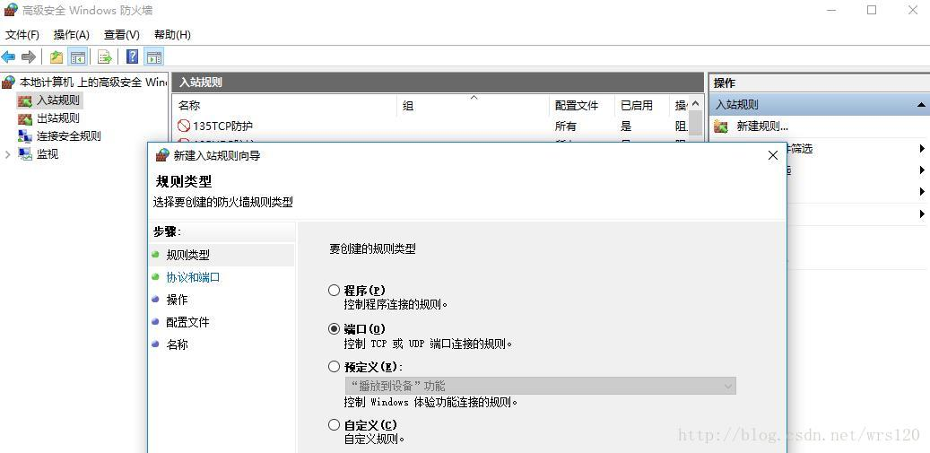930x453 pixels.
Task: Toggle the show/hide console tree icon
Action: tap(78, 57)
